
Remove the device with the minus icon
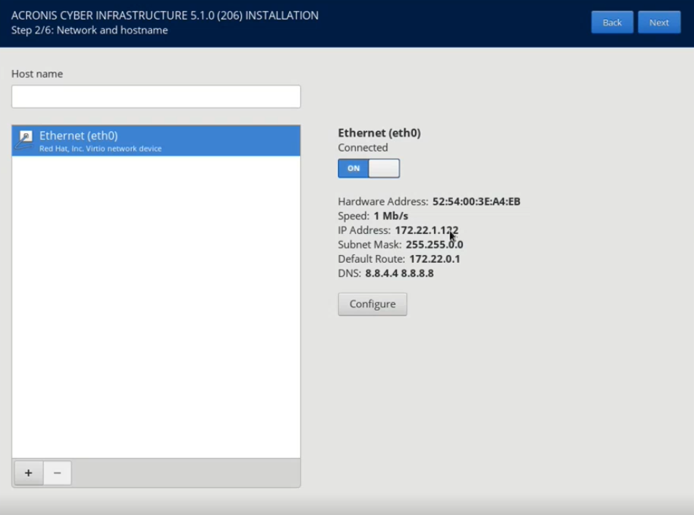[x=58, y=473]
